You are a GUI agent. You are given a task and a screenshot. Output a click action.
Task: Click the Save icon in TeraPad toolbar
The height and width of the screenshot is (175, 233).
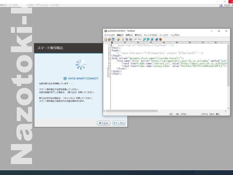[x=113, y=39]
